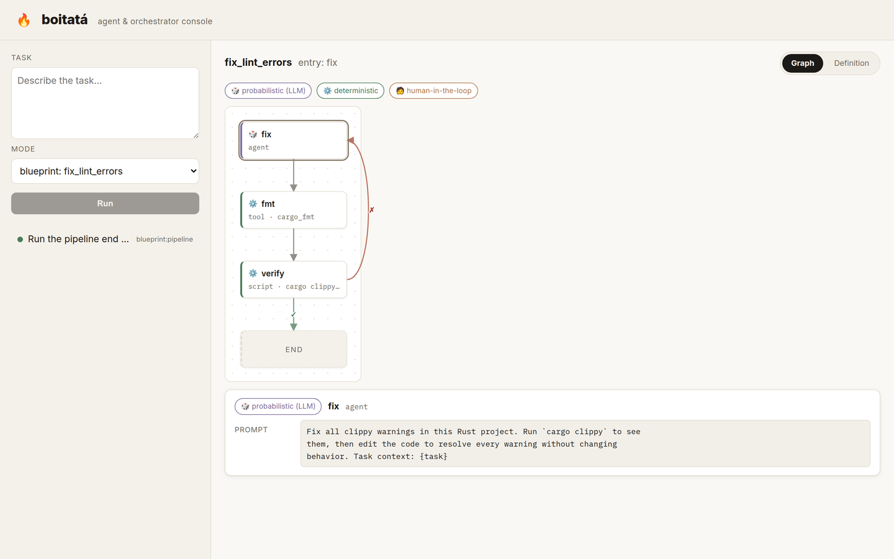Viewport: 894px width, 559px height.
Task: Click the person icon in the human-in-the-loop chip
Action: [400, 91]
